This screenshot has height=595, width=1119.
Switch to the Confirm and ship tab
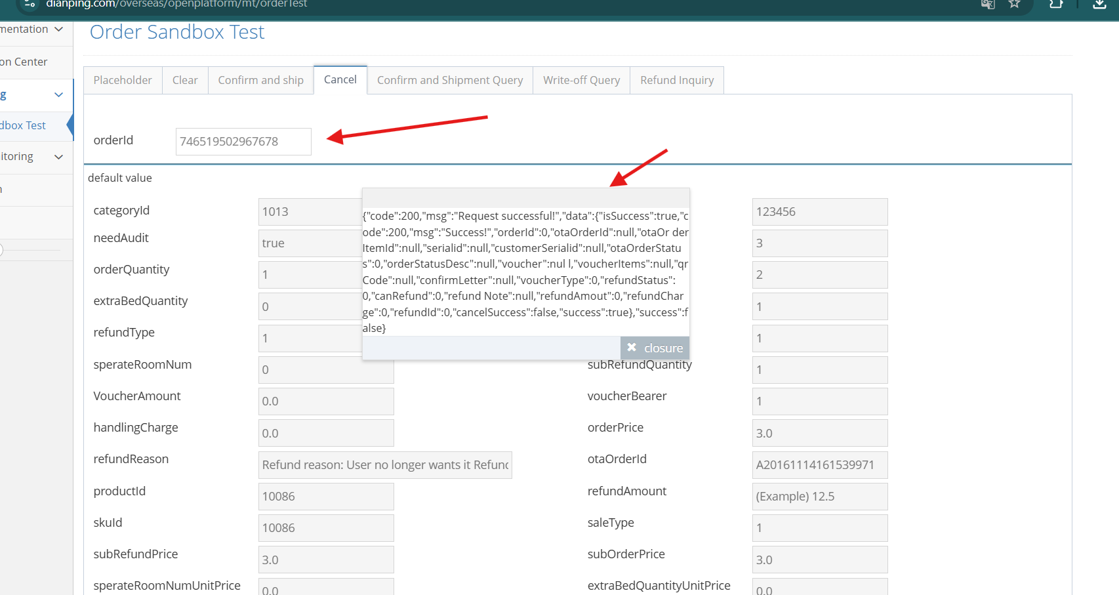coord(260,80)
